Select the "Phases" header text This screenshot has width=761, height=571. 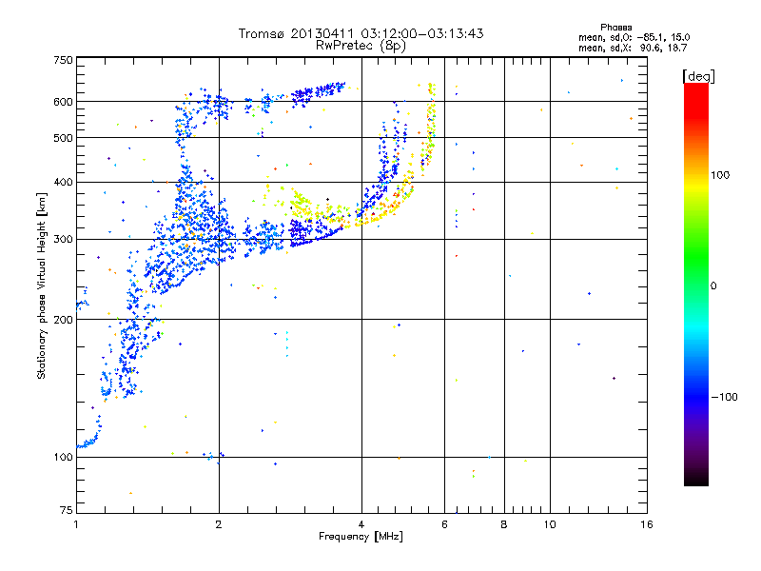click(615, 28)
